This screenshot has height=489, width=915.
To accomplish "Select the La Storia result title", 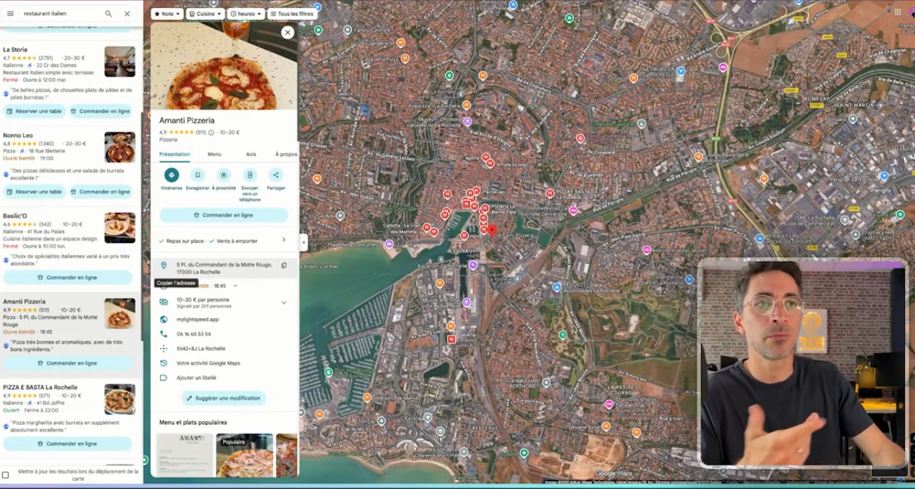I will [x=15, y=50].
